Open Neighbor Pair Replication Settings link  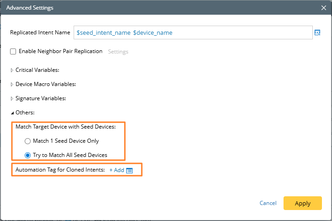(x=118, y=52)
